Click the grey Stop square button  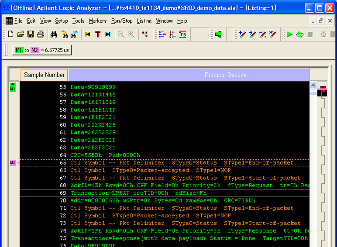click(310, 34)
